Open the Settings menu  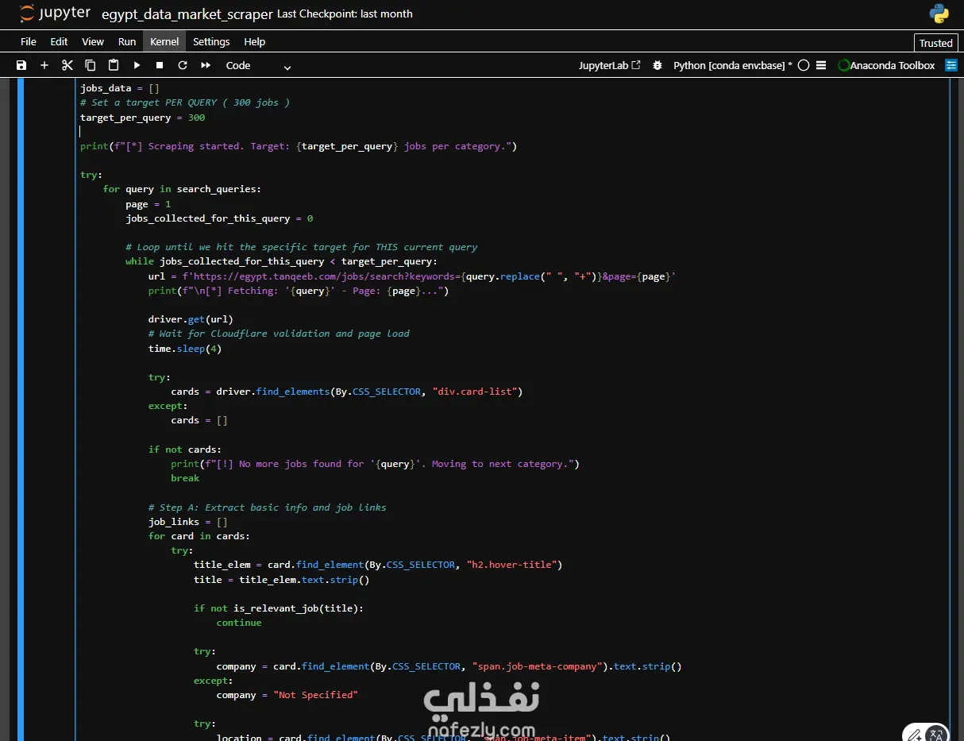(211, 41)
